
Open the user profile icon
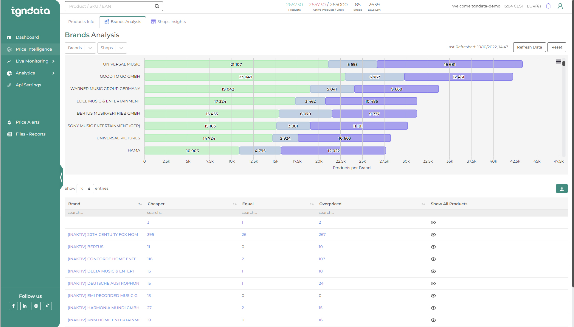pos(560,6)
